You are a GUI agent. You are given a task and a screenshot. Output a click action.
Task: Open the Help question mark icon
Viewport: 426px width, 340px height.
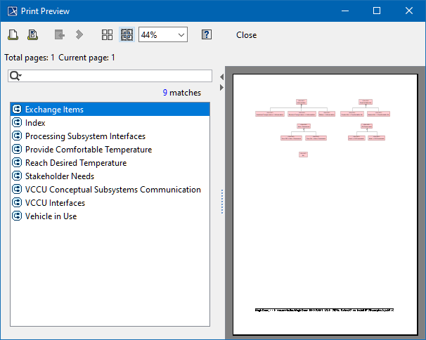pyautogui.click(x=207, y=34)
